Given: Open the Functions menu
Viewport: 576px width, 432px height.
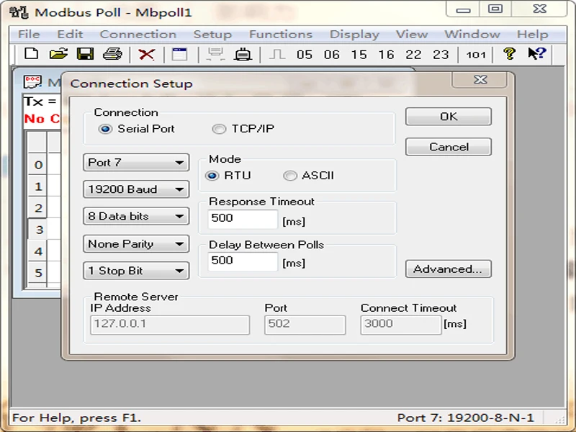Looking at the screenshot, I should pyautogui.click(x=281, y=34).
